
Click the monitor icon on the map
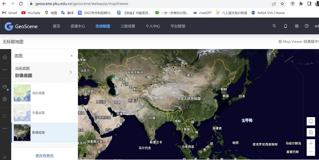(311, 121)
